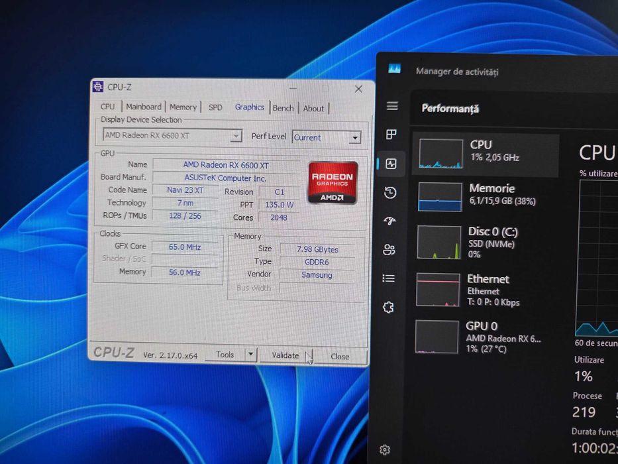Screen dimensions: 618x464
Task: Open Details list icon in Task Manager sidebar
Action: click(389, 278)
